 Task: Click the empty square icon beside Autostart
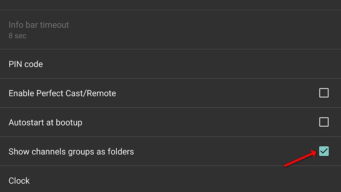pos(324,122)
